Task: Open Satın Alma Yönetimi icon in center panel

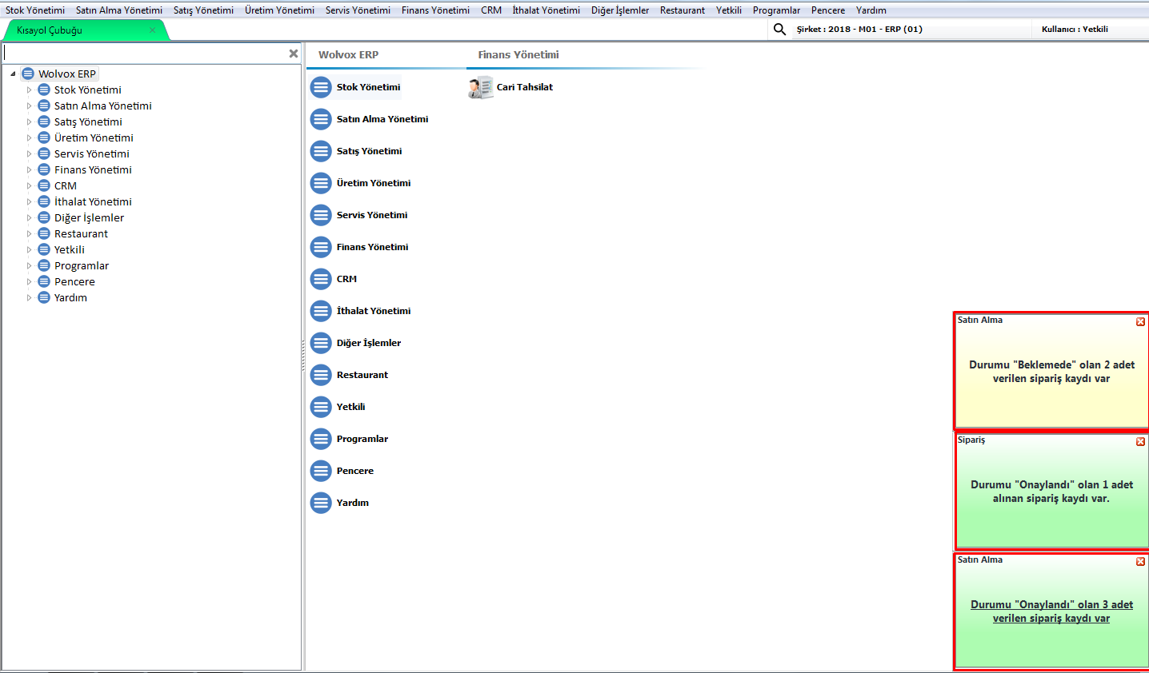Action: (x=321, y=119)
